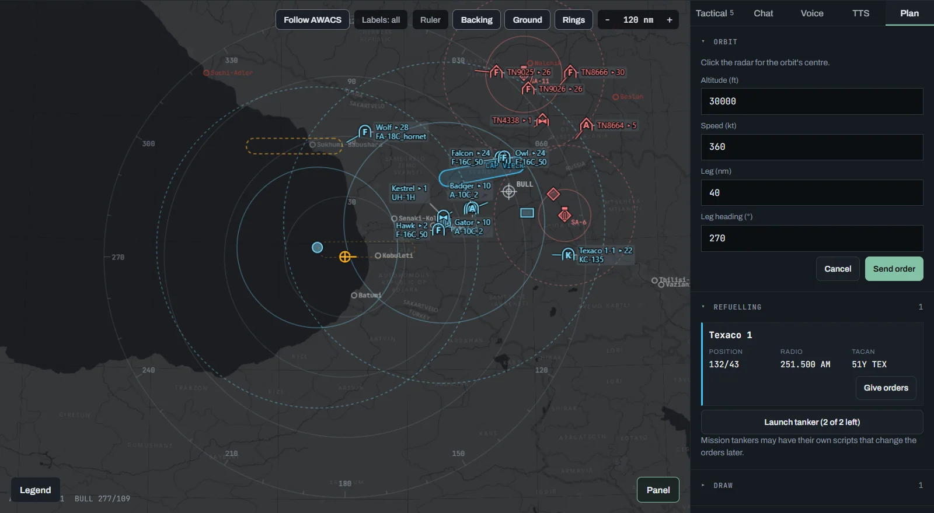This screenshot has width=934, height=513.
Task: Give orders to Texaco 1
Action: [x=886, y=388]
